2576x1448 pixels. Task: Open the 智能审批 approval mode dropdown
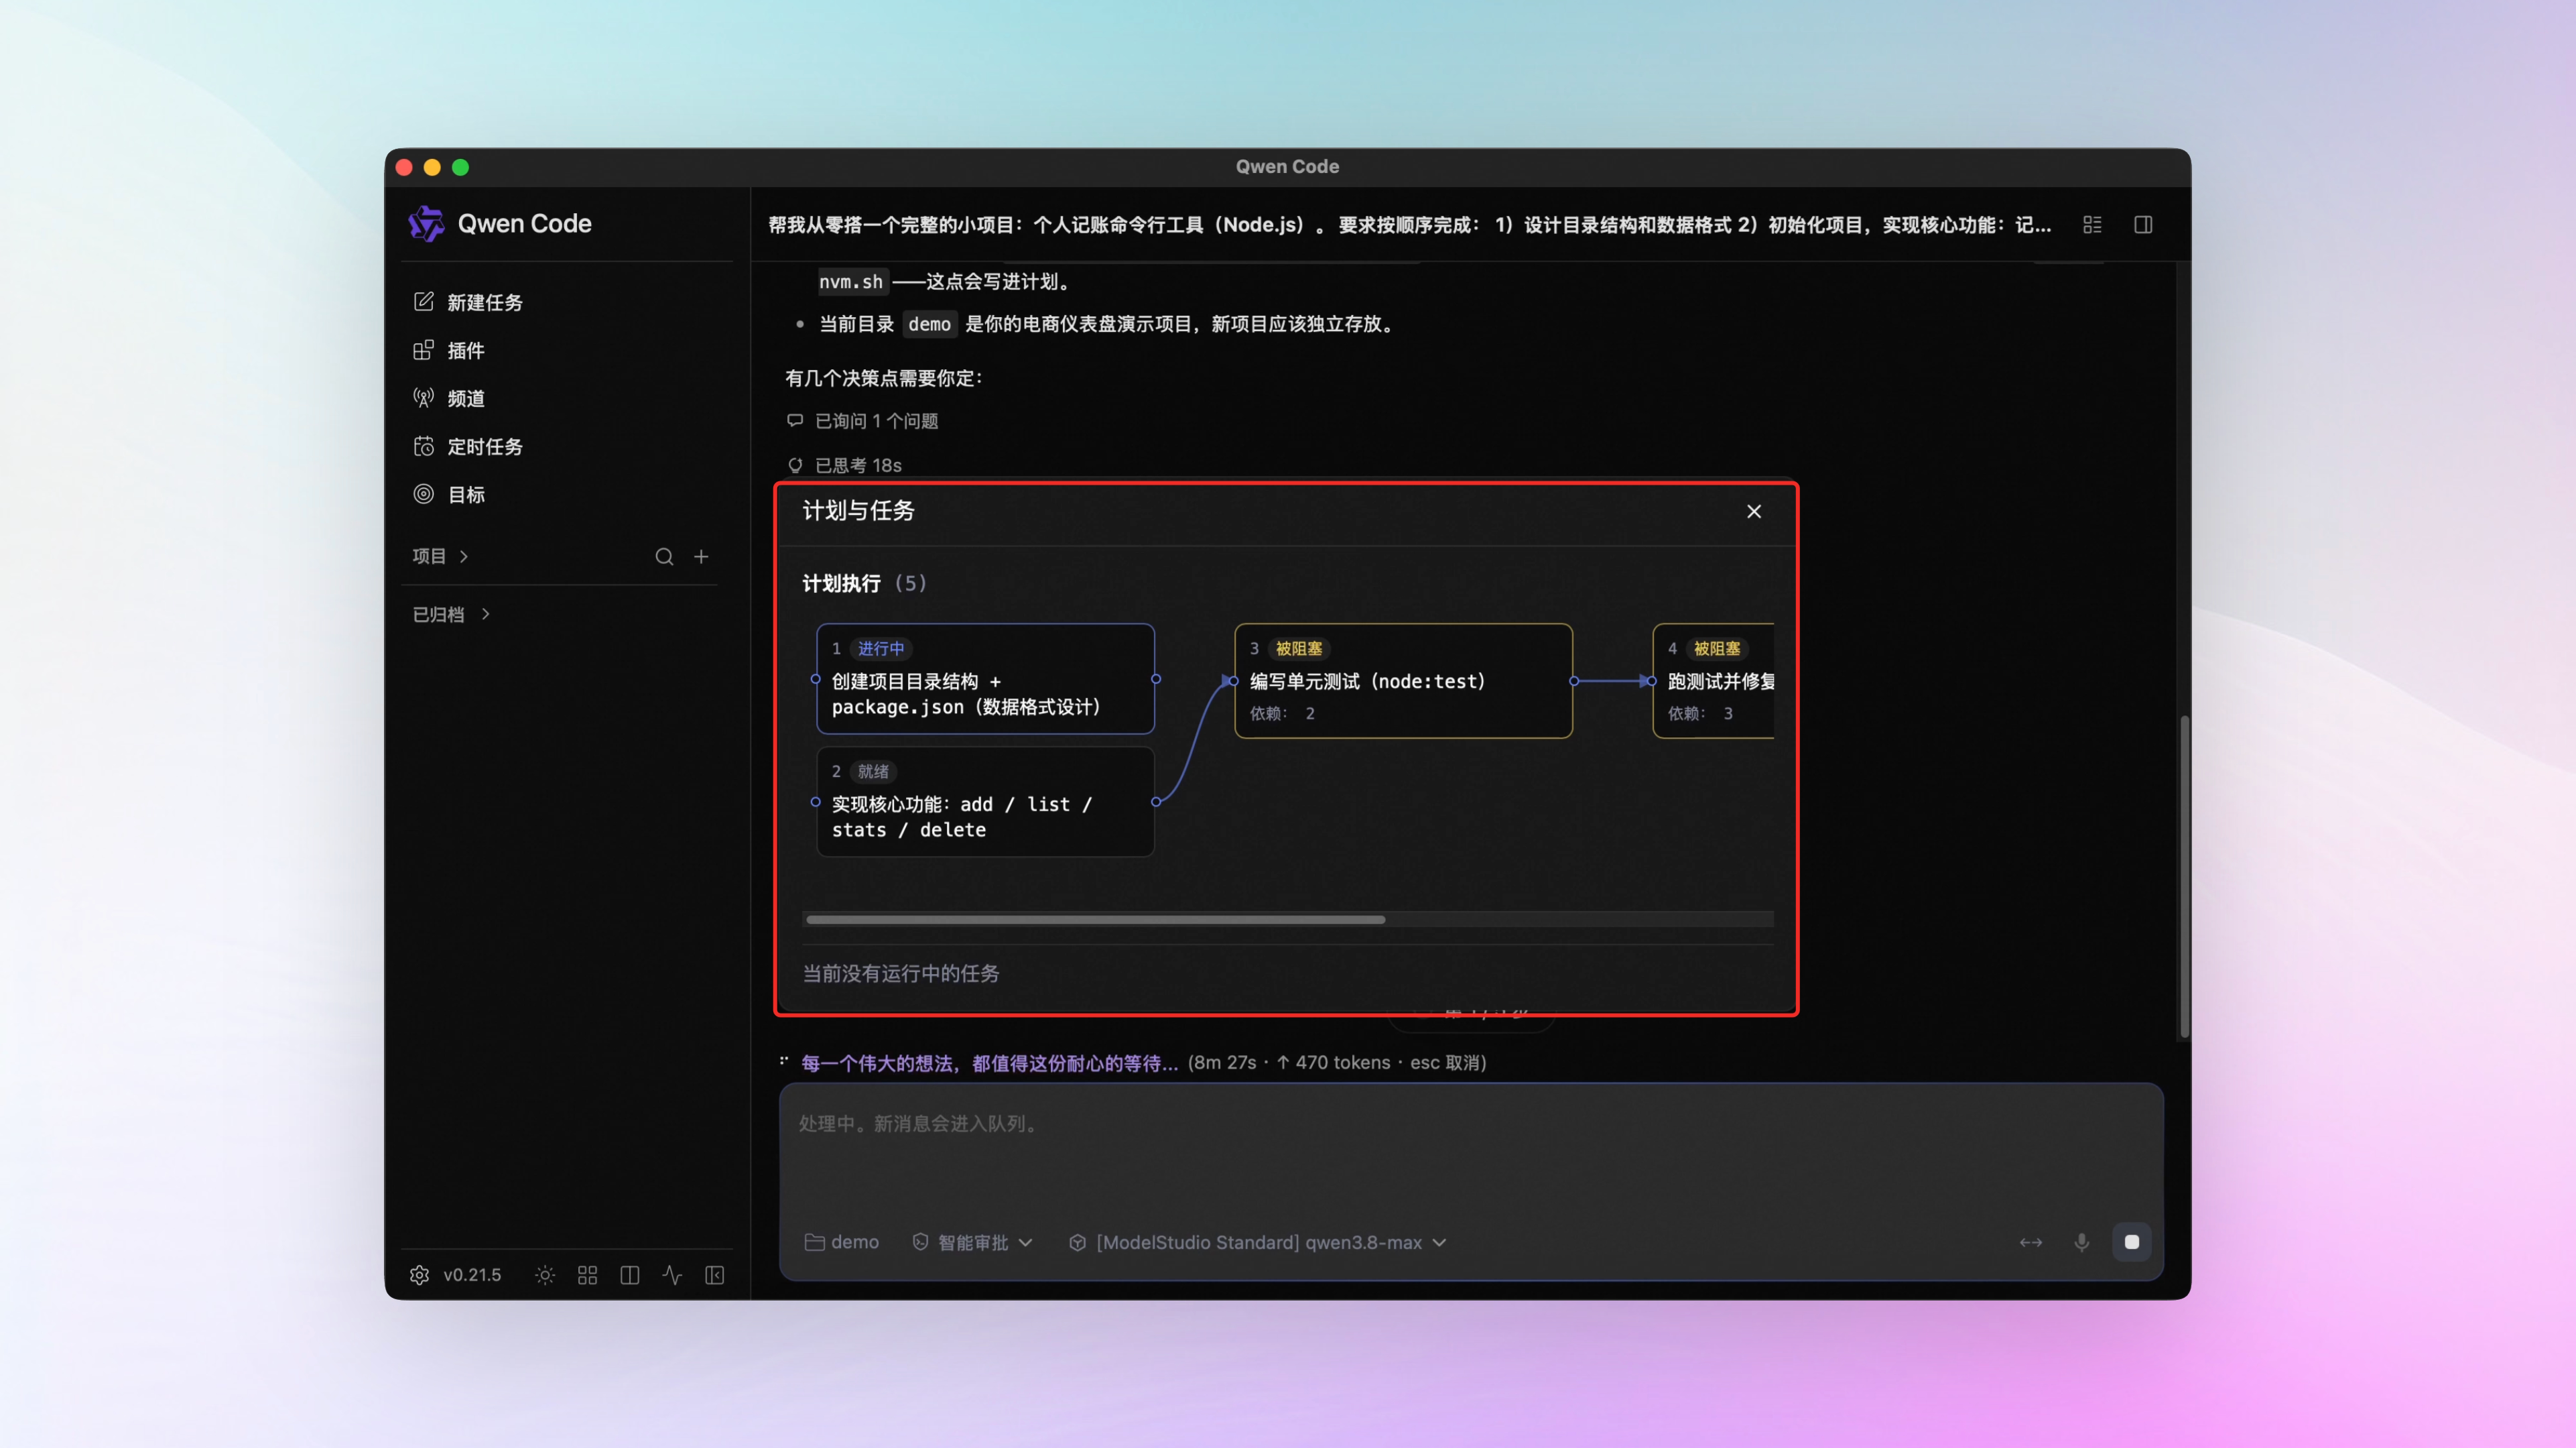tap(973, 1242)
